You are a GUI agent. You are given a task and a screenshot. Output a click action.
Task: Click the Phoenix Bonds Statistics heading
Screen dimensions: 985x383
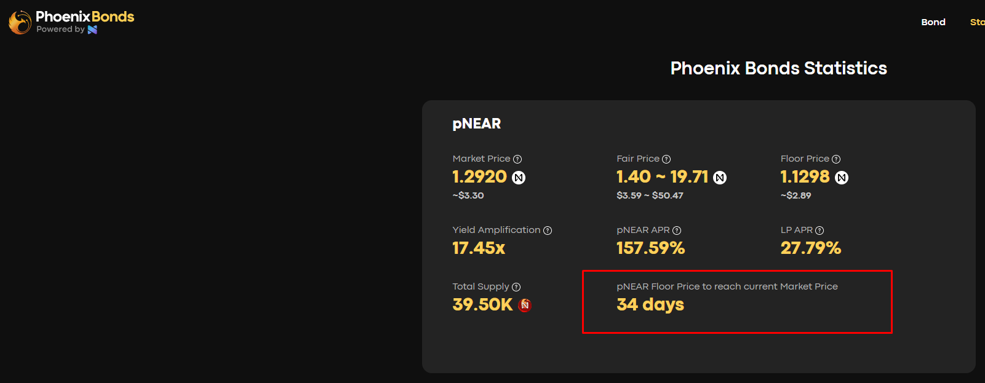[x=778, y=68]
